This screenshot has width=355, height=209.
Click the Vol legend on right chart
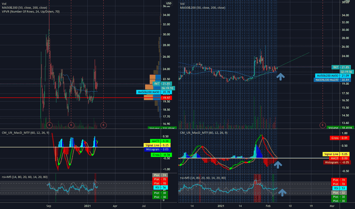pyautogui.click(x=182, y=4)
